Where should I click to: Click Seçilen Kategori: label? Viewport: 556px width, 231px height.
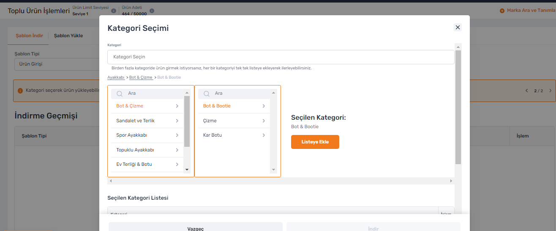pos(319,118)
